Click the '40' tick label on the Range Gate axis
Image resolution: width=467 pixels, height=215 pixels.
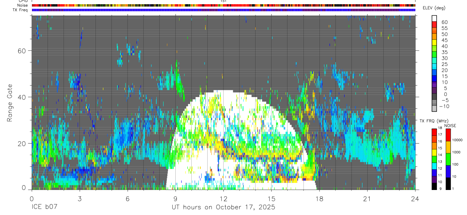click(22, 97)
